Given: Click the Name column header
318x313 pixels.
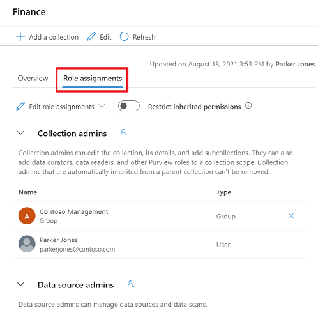Looking at the screenshot, I should [x=27, y=192].
